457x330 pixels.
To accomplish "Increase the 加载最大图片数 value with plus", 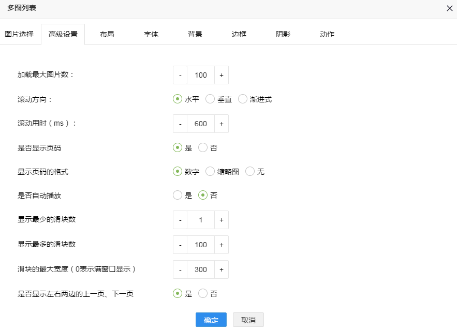I will pyautogui.click(x=221, y=75).
